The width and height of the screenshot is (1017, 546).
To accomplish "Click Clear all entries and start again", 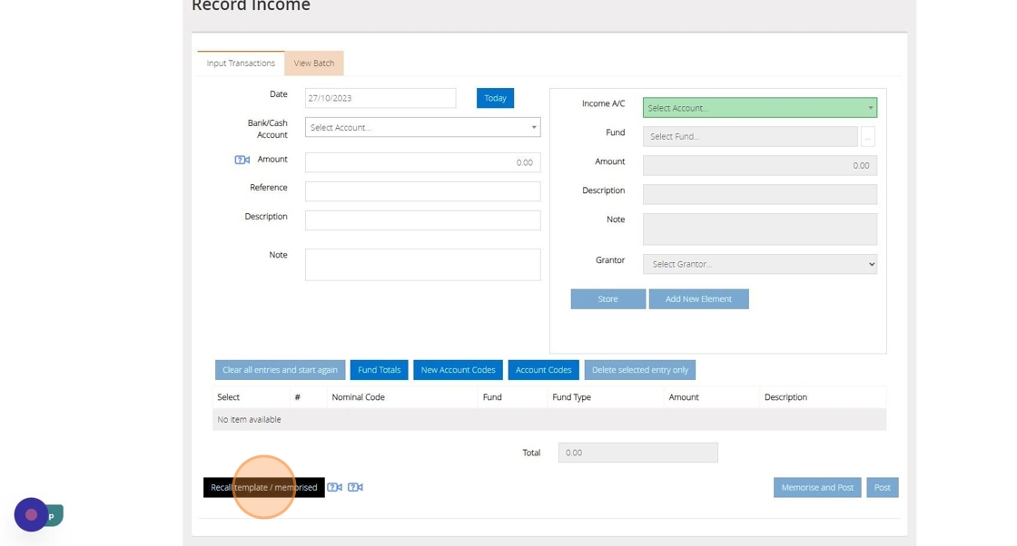I will (281, 370).
